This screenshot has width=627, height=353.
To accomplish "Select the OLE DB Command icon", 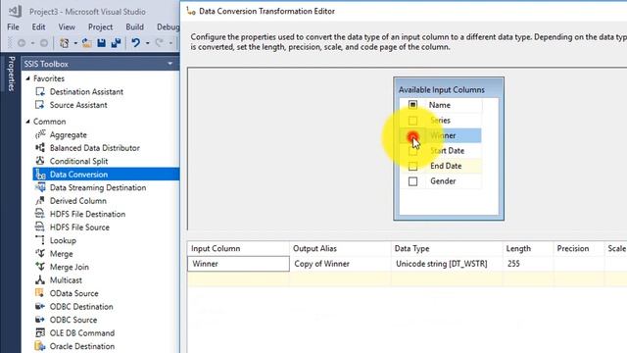I will (x=40, y=332).
